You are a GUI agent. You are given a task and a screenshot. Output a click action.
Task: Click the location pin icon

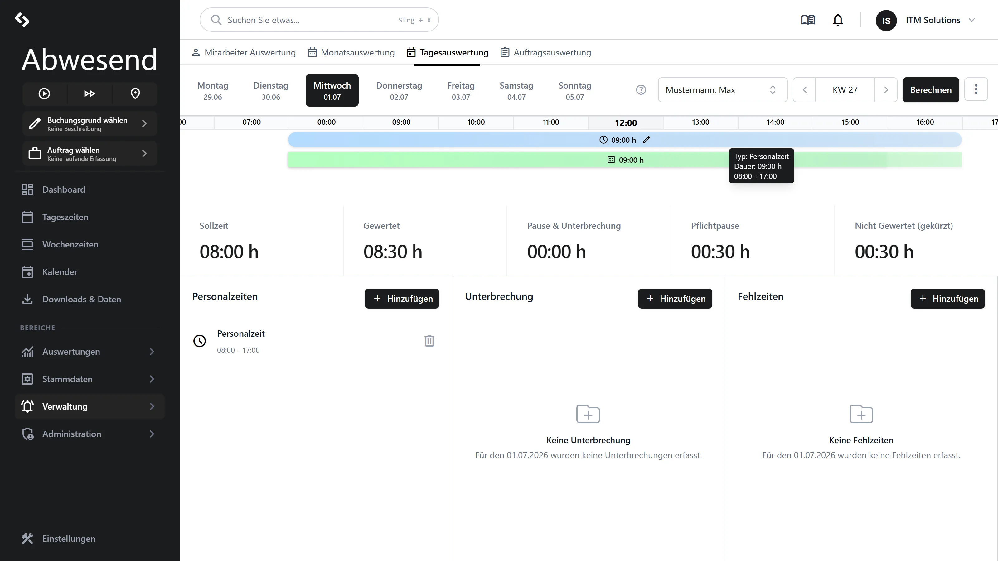135,93
